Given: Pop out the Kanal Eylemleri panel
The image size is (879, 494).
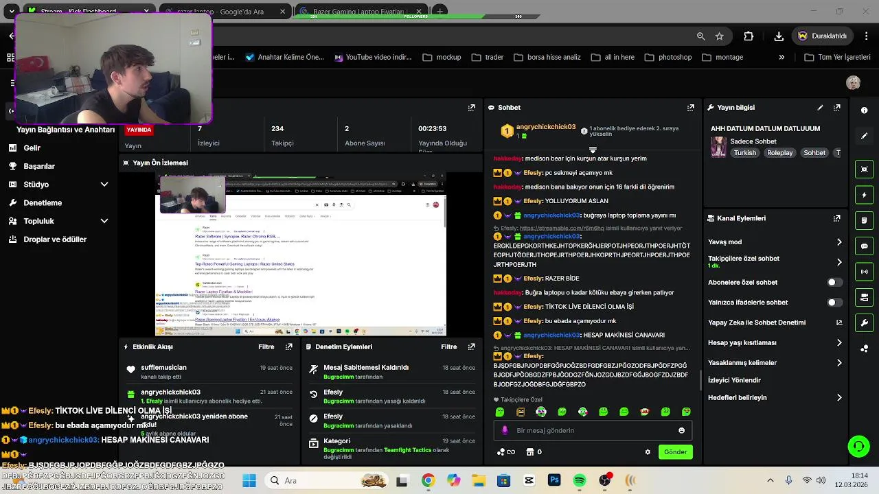Looking at the screenshot, I should (837, 218).
